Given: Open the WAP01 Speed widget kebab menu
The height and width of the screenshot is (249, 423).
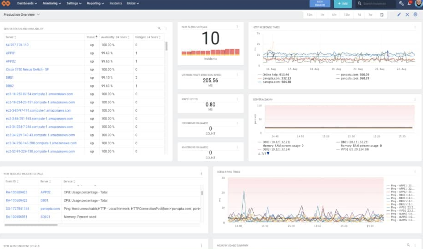Looking at the screenshot, I should [237, 99].
